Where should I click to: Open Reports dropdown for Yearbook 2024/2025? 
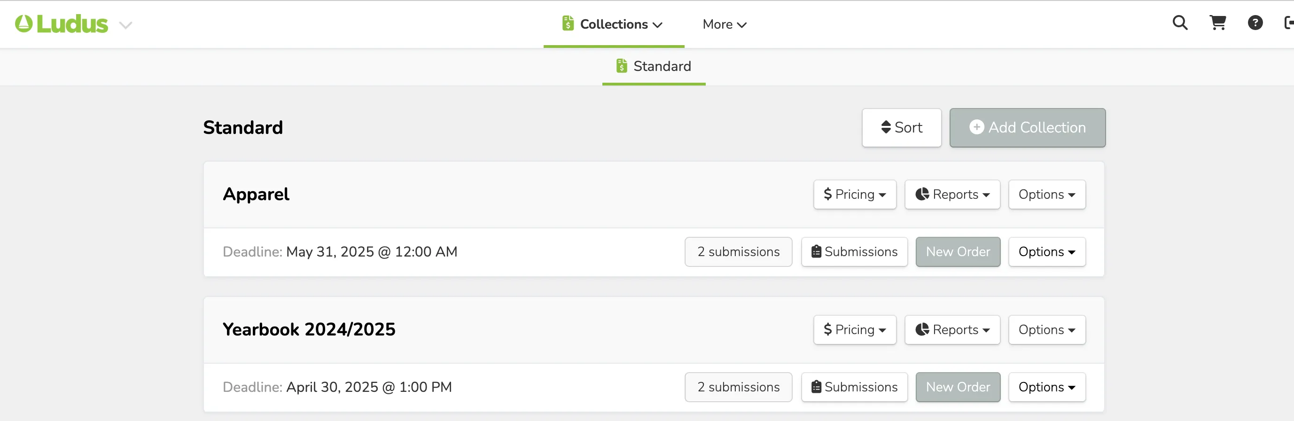(952, 329)
